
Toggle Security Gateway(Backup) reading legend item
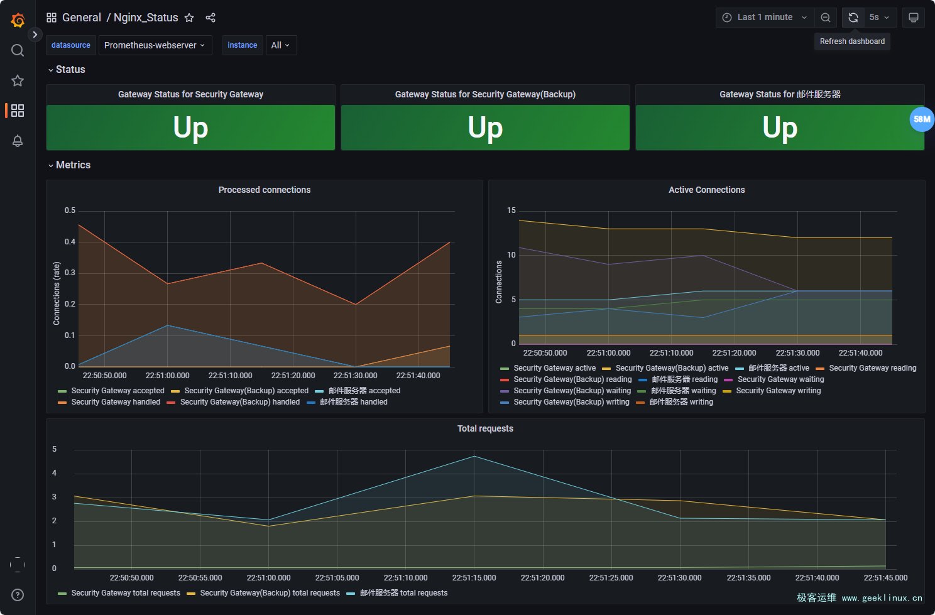point(572,379)
